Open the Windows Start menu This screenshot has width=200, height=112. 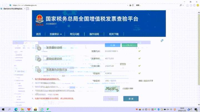pos(3,109)
